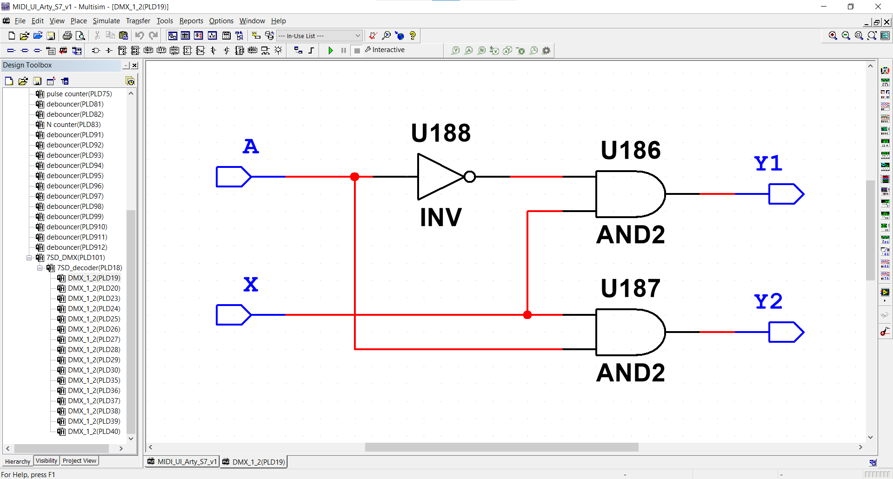Switch to the Visibility tab
The image size is (893, 479).
[47, 461]
